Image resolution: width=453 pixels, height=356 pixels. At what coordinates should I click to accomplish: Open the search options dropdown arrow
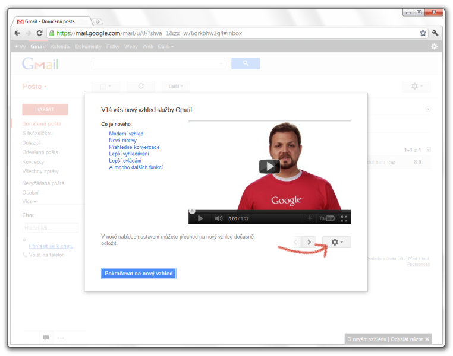(x=221, y=63)
